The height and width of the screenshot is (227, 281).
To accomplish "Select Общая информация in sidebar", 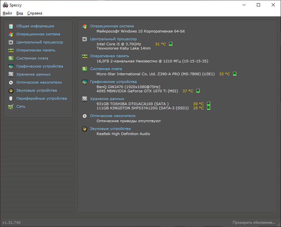I will pyautogui.click(x=35, y=26).
